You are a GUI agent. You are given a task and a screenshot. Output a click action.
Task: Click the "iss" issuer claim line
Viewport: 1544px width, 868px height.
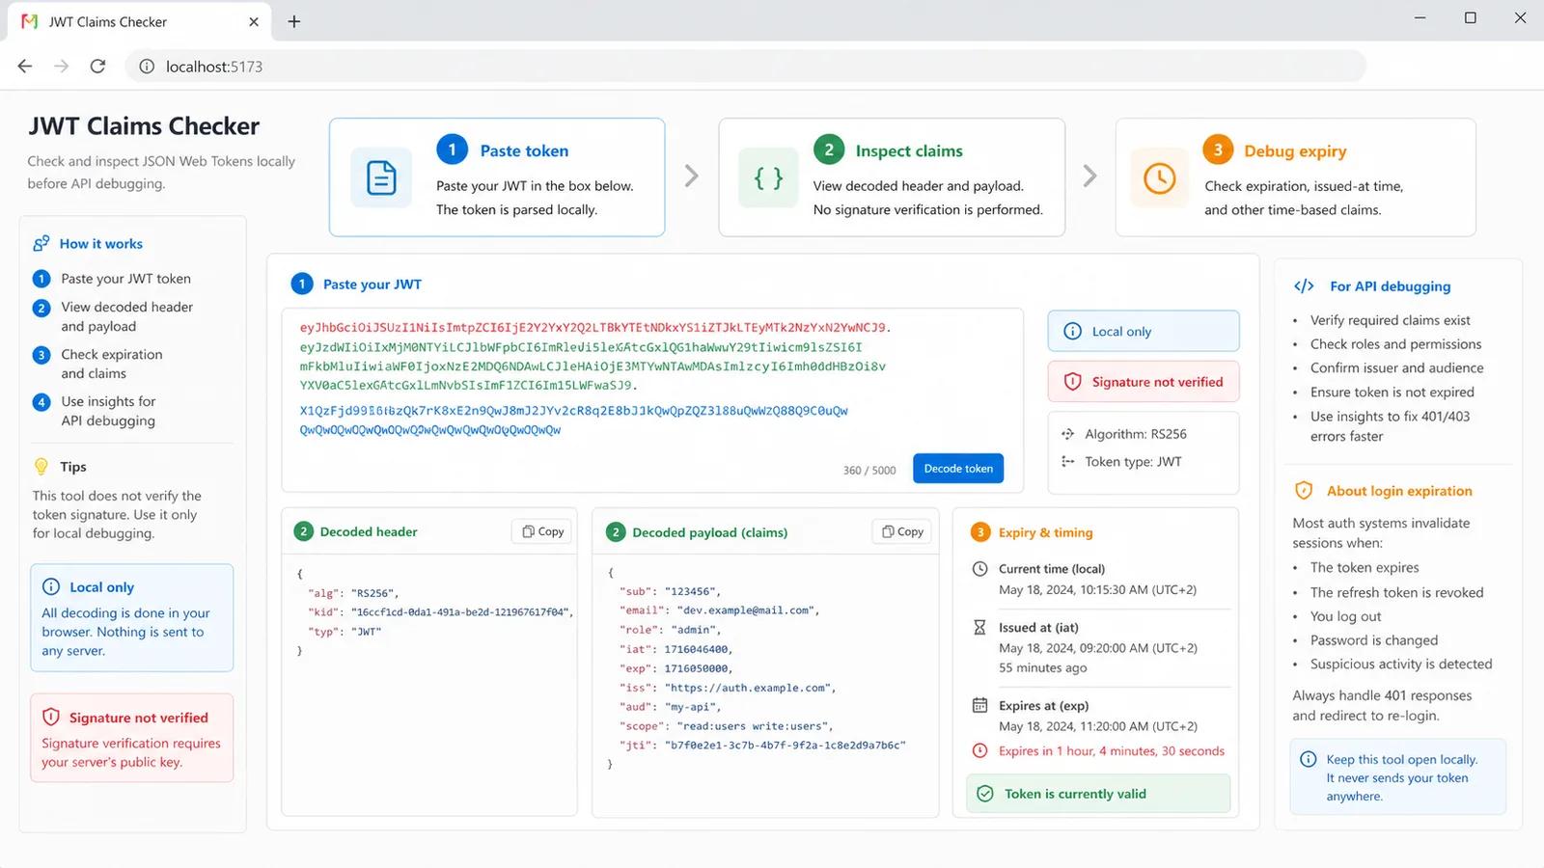click(x=728, y=688)
